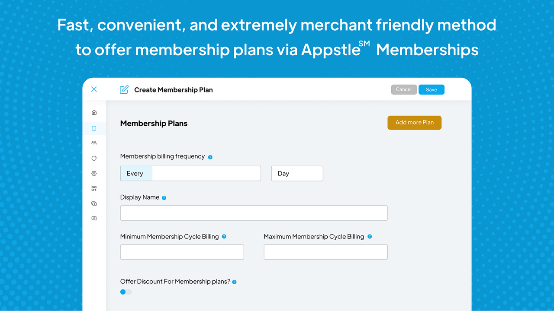Click the edit pencil icon next to Create Membership Plan
This screenshot has width=554, height=311.
[124, 89]
